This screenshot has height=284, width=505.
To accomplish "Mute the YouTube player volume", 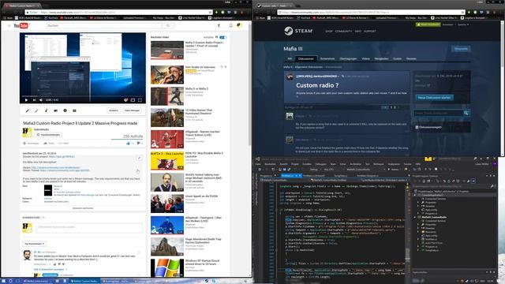I will pos(41,100).
